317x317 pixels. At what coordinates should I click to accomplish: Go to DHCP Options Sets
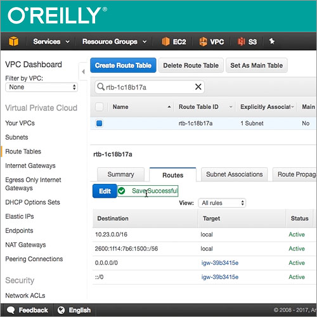pyautogui.click(x=32, y=202)
